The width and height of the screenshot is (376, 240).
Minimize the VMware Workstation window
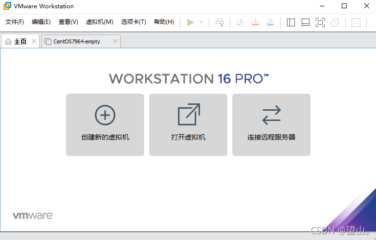tap(322, 6)
